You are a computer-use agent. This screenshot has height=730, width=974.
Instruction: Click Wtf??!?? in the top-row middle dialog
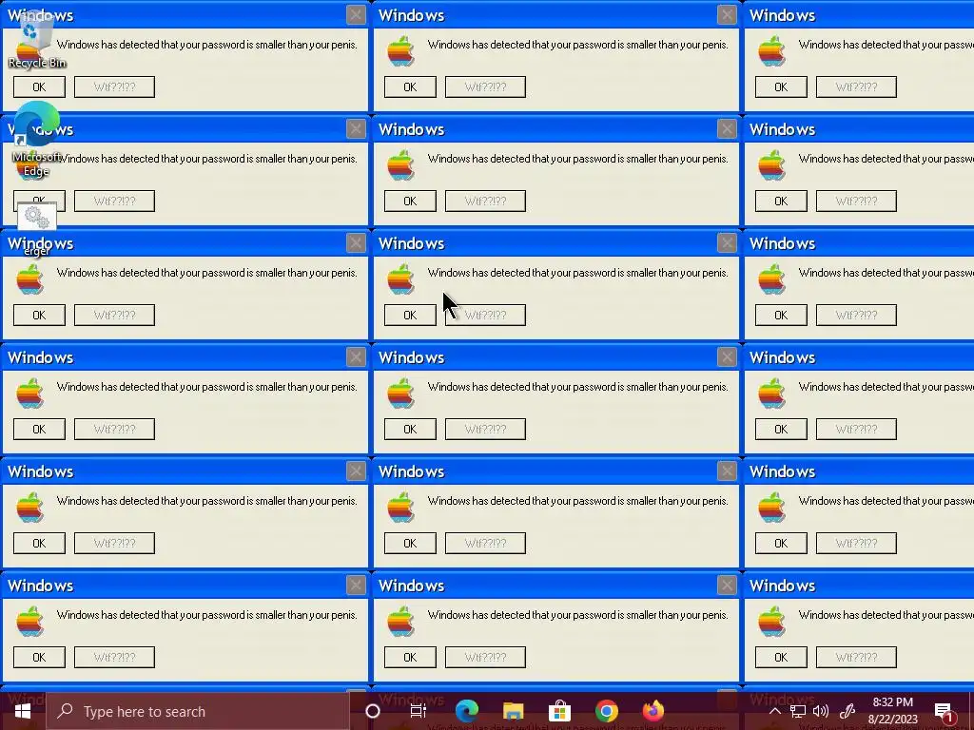point(485,86)
